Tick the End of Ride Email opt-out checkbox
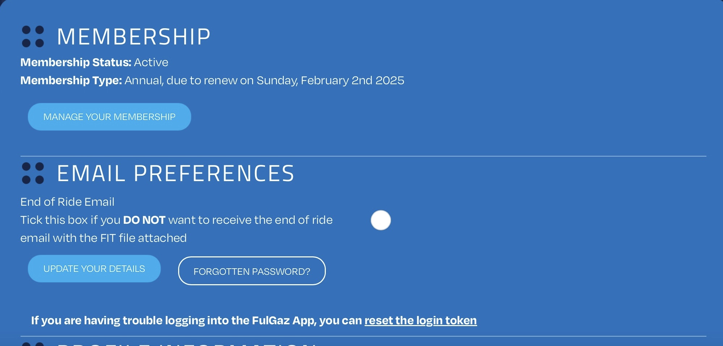 [x=381, y=220]
